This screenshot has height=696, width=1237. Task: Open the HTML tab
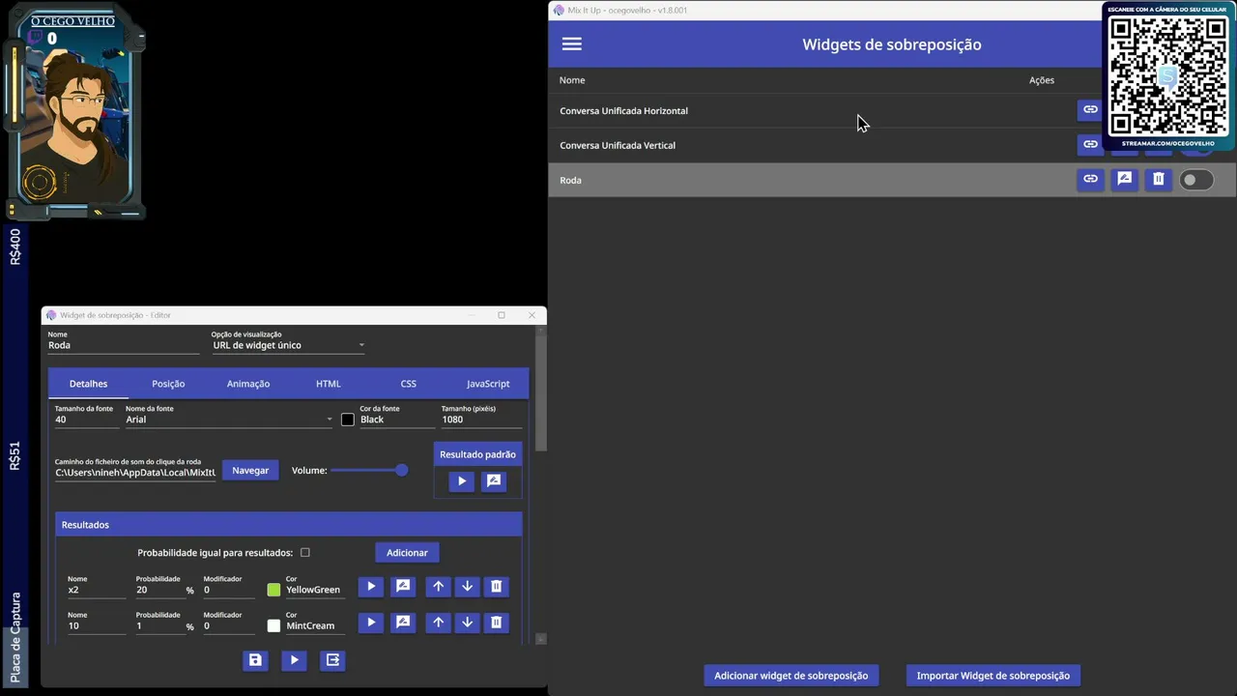tap(329, 384)
